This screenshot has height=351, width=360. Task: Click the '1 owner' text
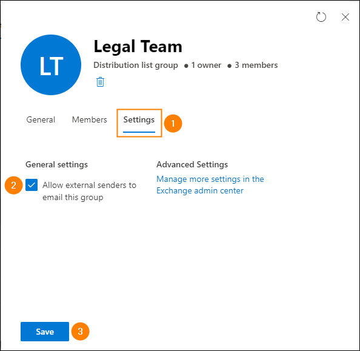coord(206,65)
